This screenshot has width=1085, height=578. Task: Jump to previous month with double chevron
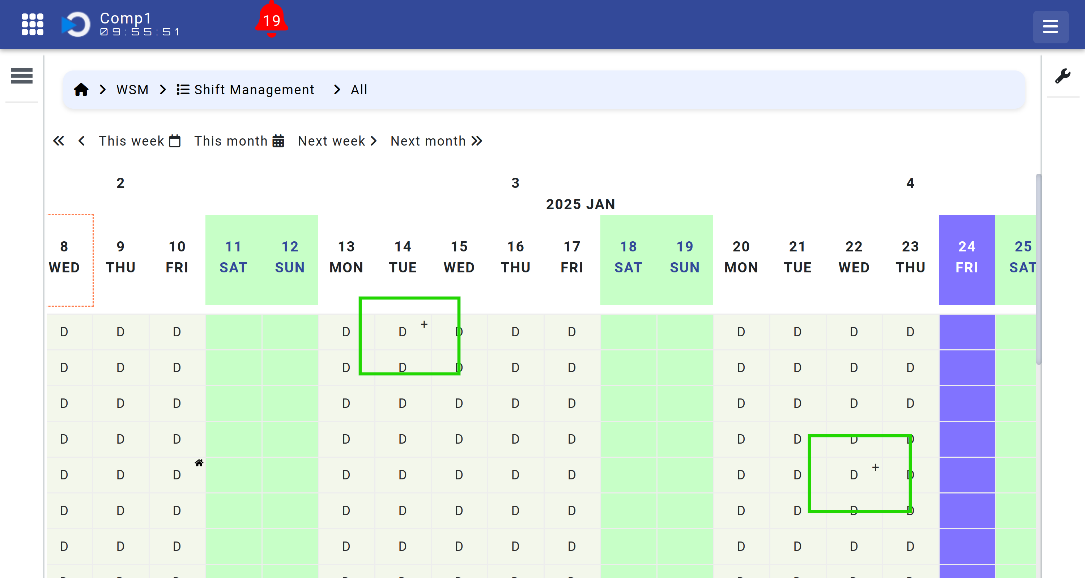tap(59, 141)
